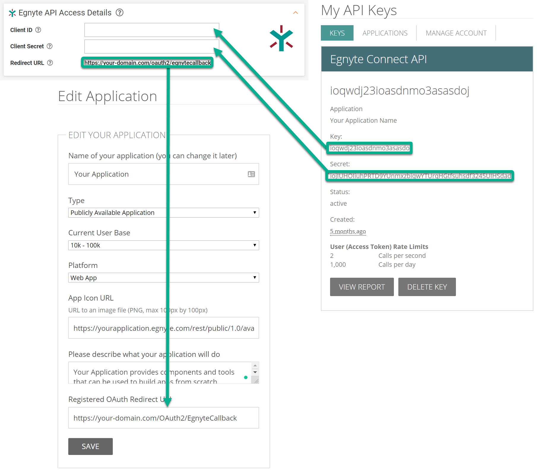Click the App Icon URL input field
The width and height of the screenshot is (542, 476).
[x=164, y=328]
